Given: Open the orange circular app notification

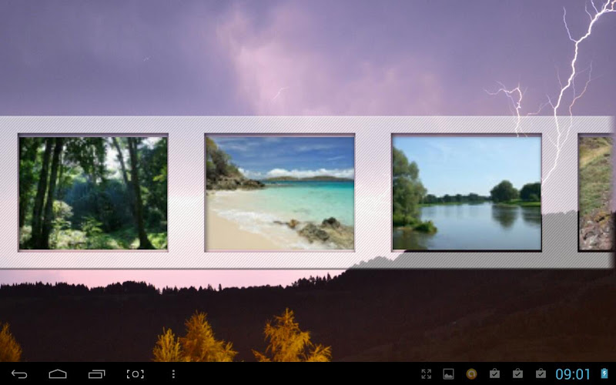Looking at the screenshot, I should (x=471, y=374).
